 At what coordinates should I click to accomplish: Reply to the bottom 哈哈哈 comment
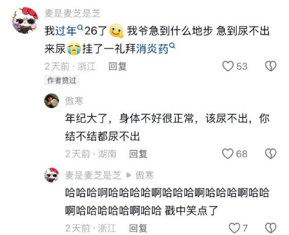[x=138, y=228]
